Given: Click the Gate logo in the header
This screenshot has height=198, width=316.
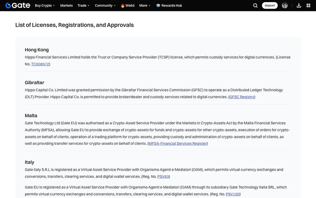Looking at the screenshot, I should 18,5.
